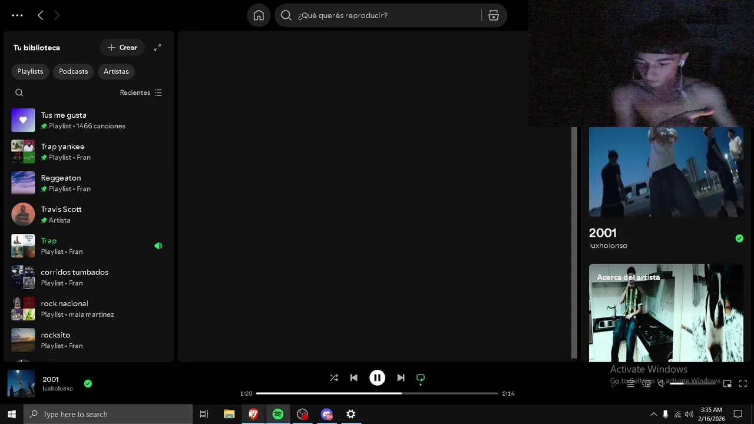Mute with the player's volume speaker icon

[x=661, y=383]
